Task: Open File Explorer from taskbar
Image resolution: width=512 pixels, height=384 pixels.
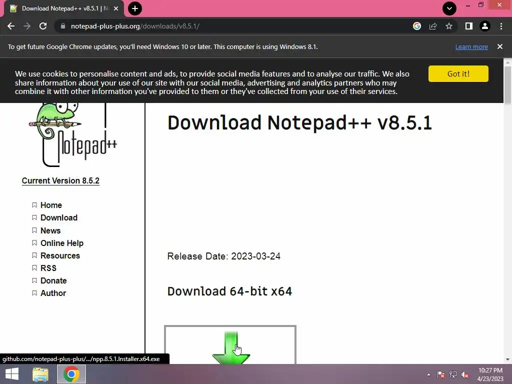Action: coord(40,374)
